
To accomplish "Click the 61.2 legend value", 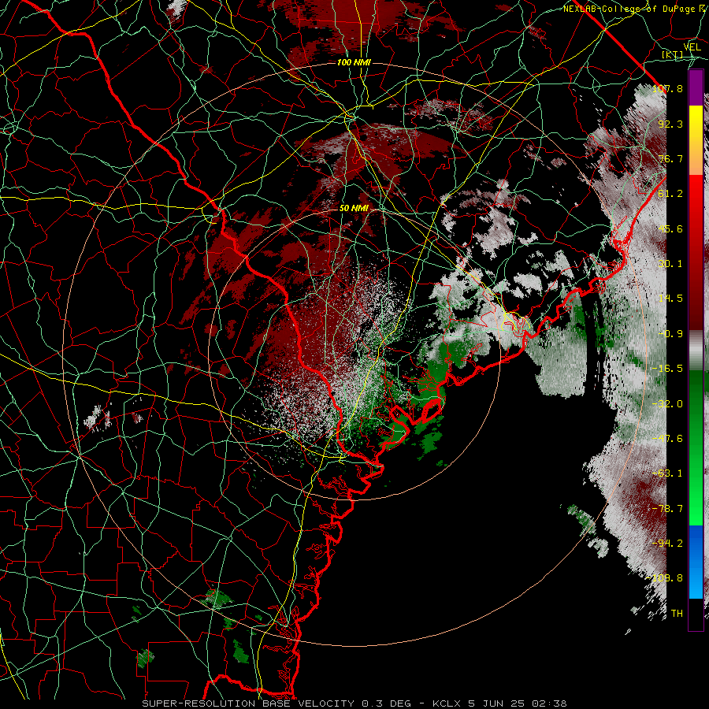I will pyautogui.click(x=670, y=194).
